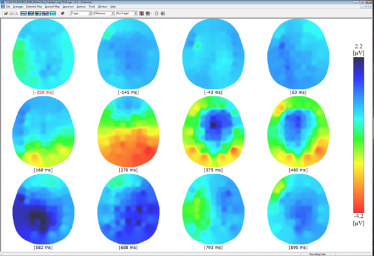374x256 pixels.
Task: Open the Tools menu
Action: coord(92,6)
